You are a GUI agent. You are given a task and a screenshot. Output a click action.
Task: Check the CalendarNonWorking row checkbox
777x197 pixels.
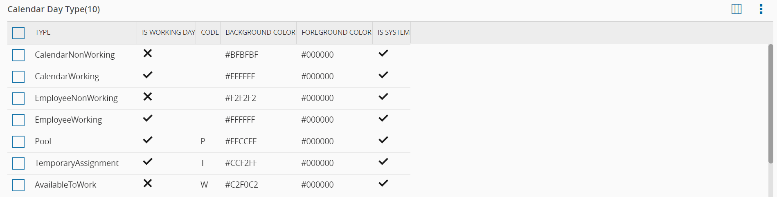(x=18, y=55)
